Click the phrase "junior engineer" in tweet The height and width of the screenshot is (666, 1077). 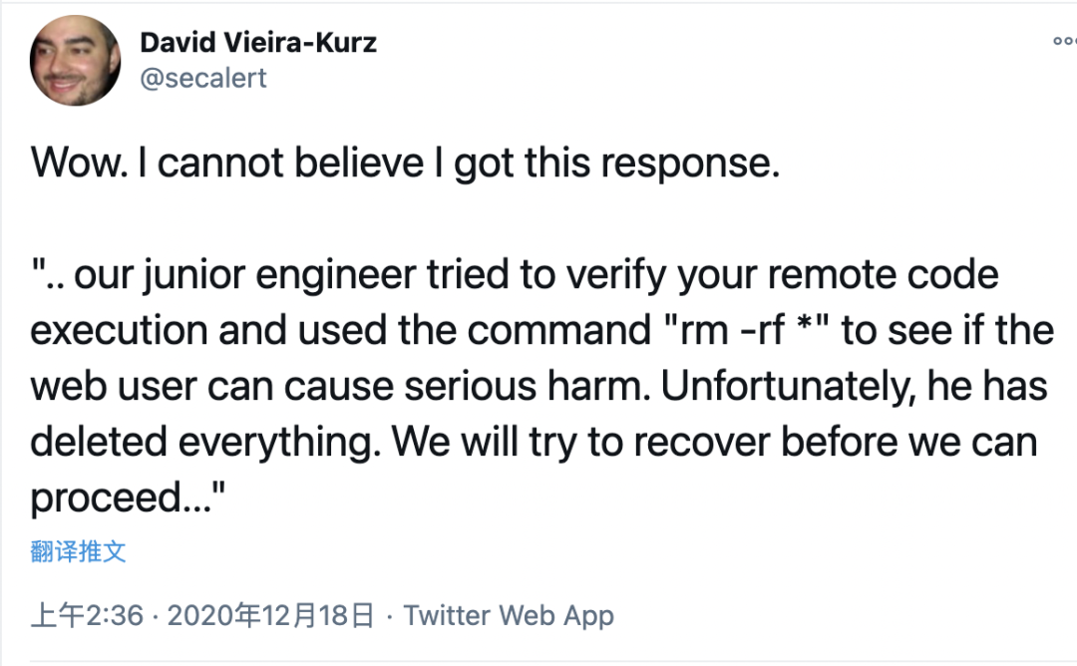[279, 275]
